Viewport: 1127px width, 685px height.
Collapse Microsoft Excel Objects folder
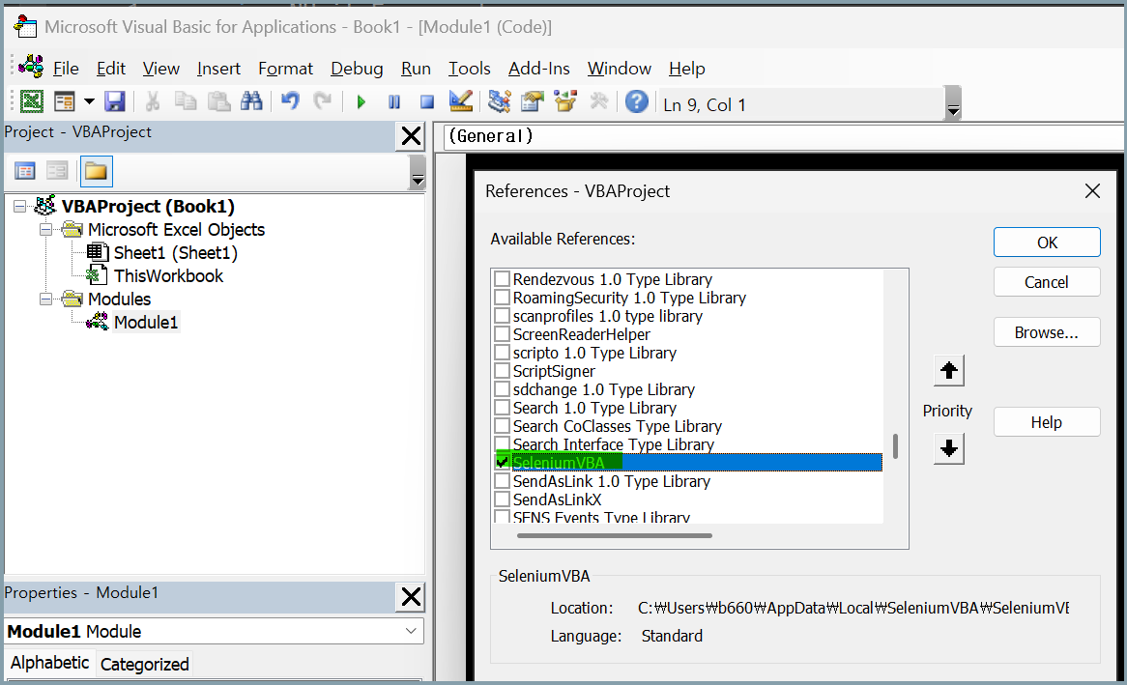point(46,229)
